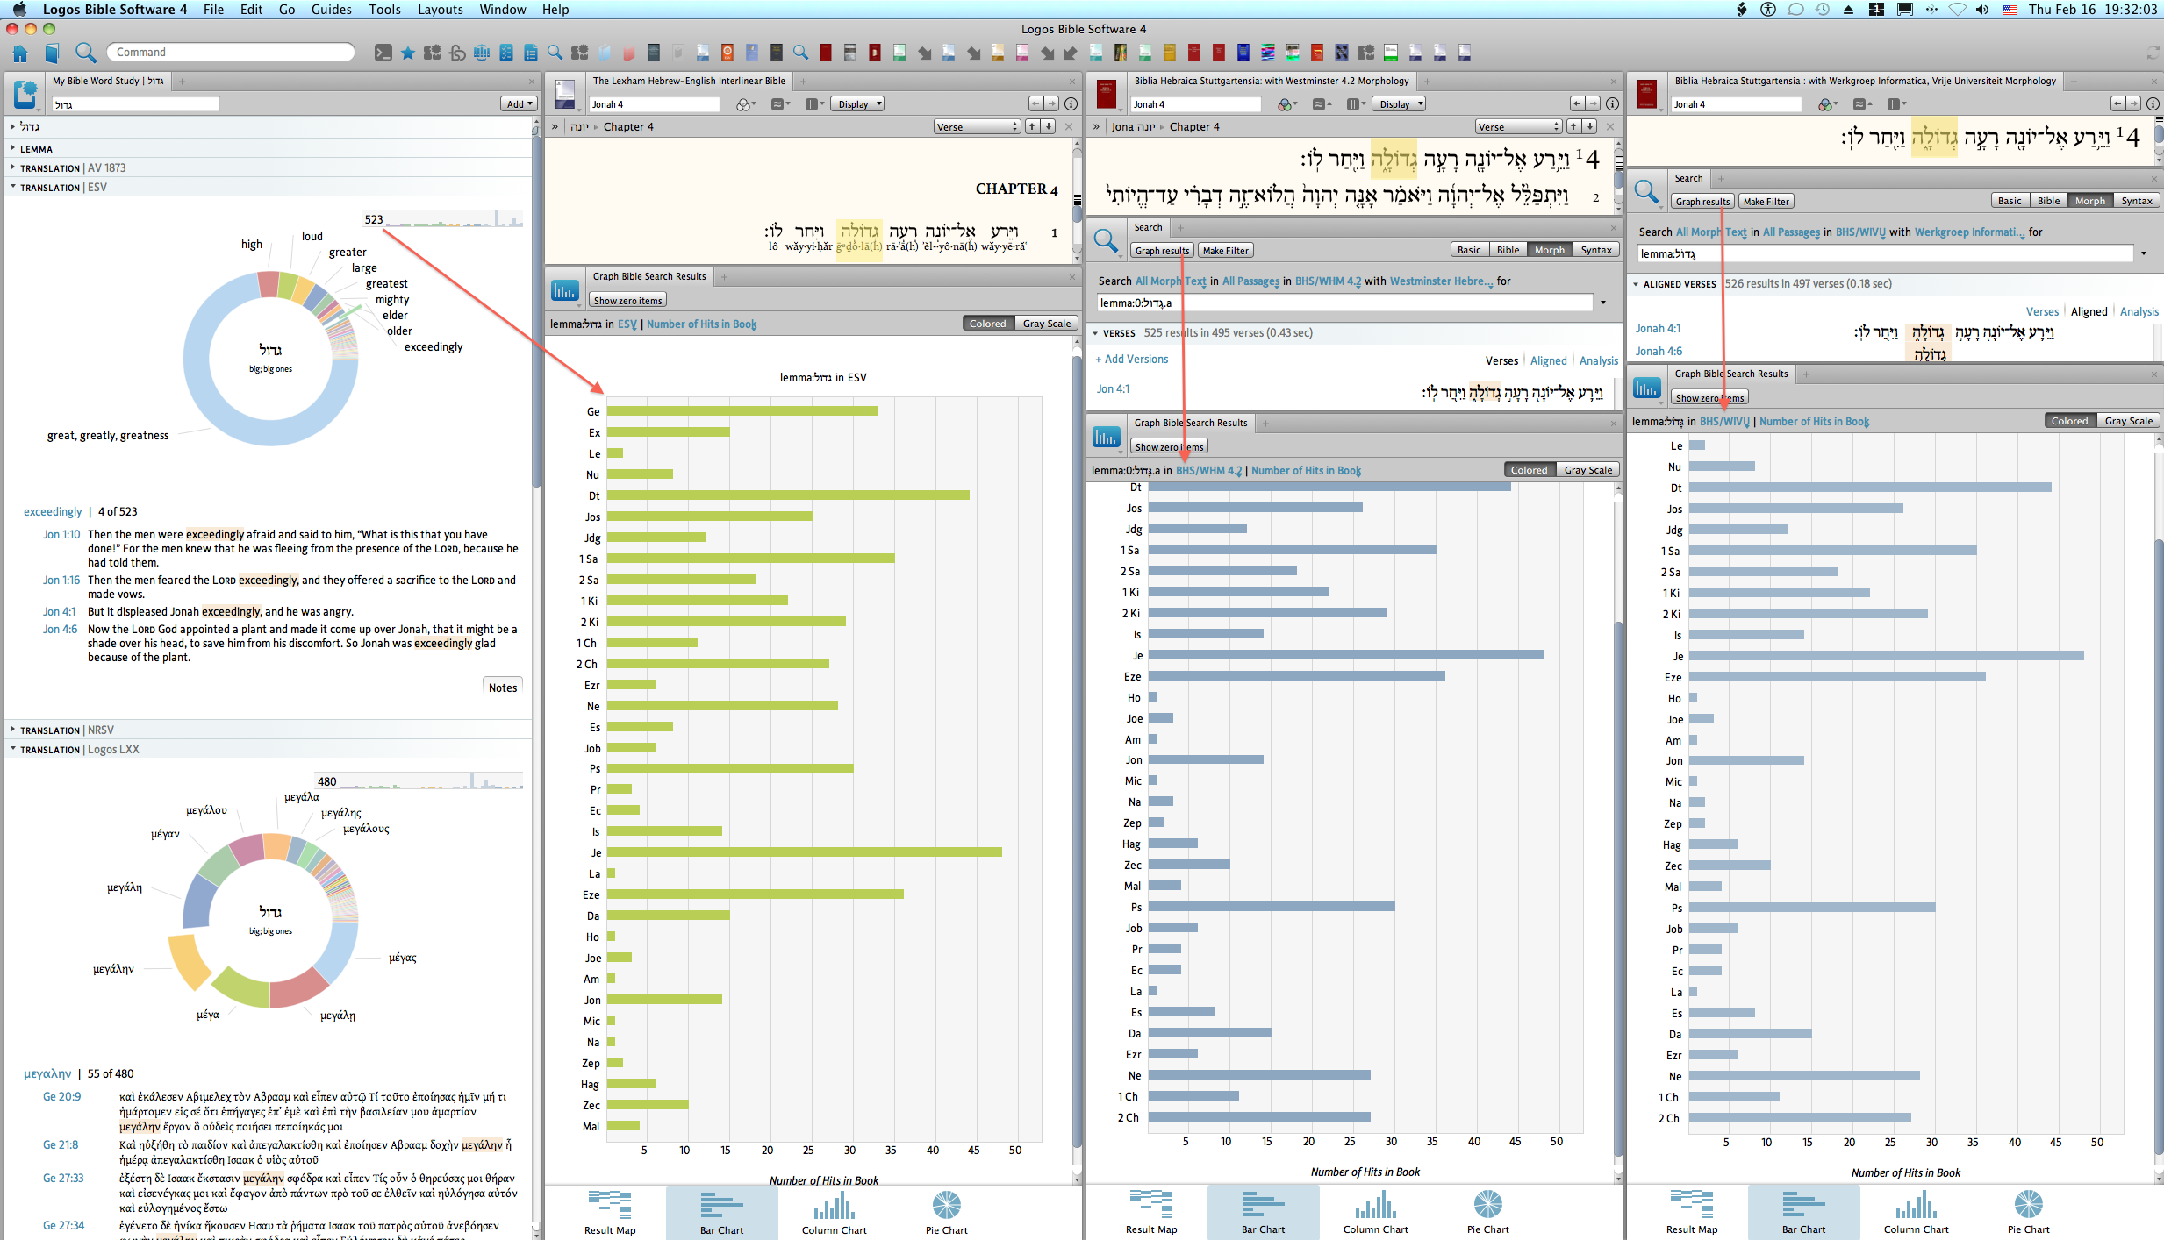Open the Library icon in toolbar
The image size is (2164, 1240).
click(52, 53)
